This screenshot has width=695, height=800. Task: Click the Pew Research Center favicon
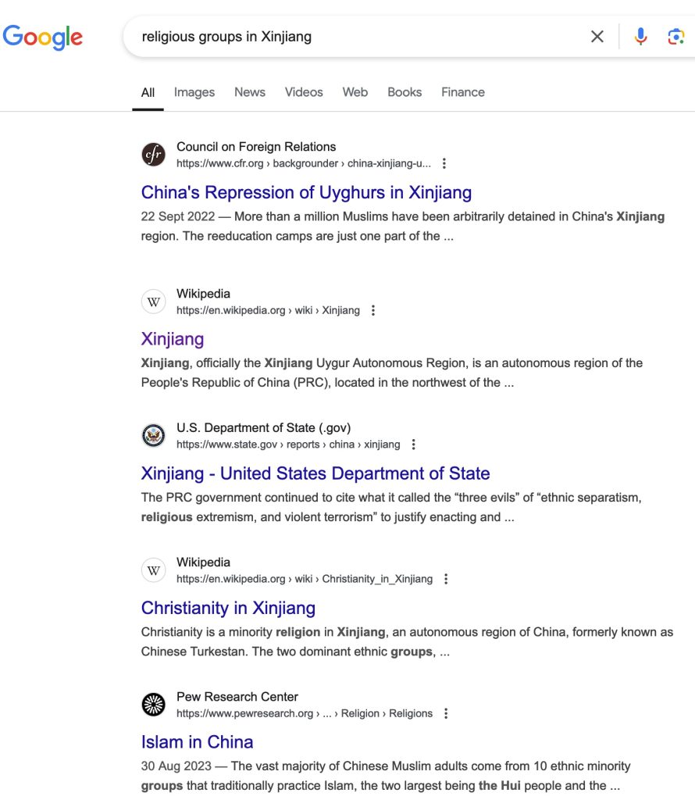[x=154, y=705]
